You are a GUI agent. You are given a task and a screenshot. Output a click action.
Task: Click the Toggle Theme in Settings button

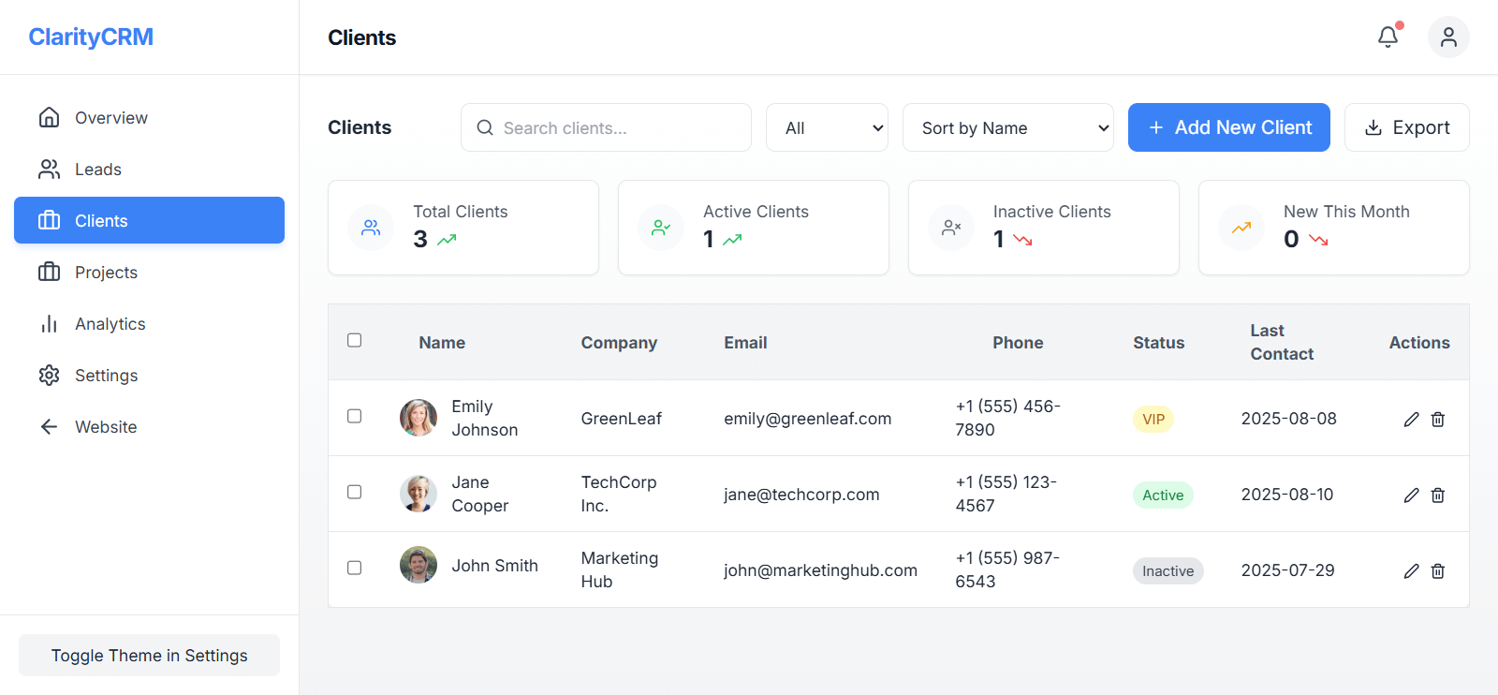click(x=149, y=656)
